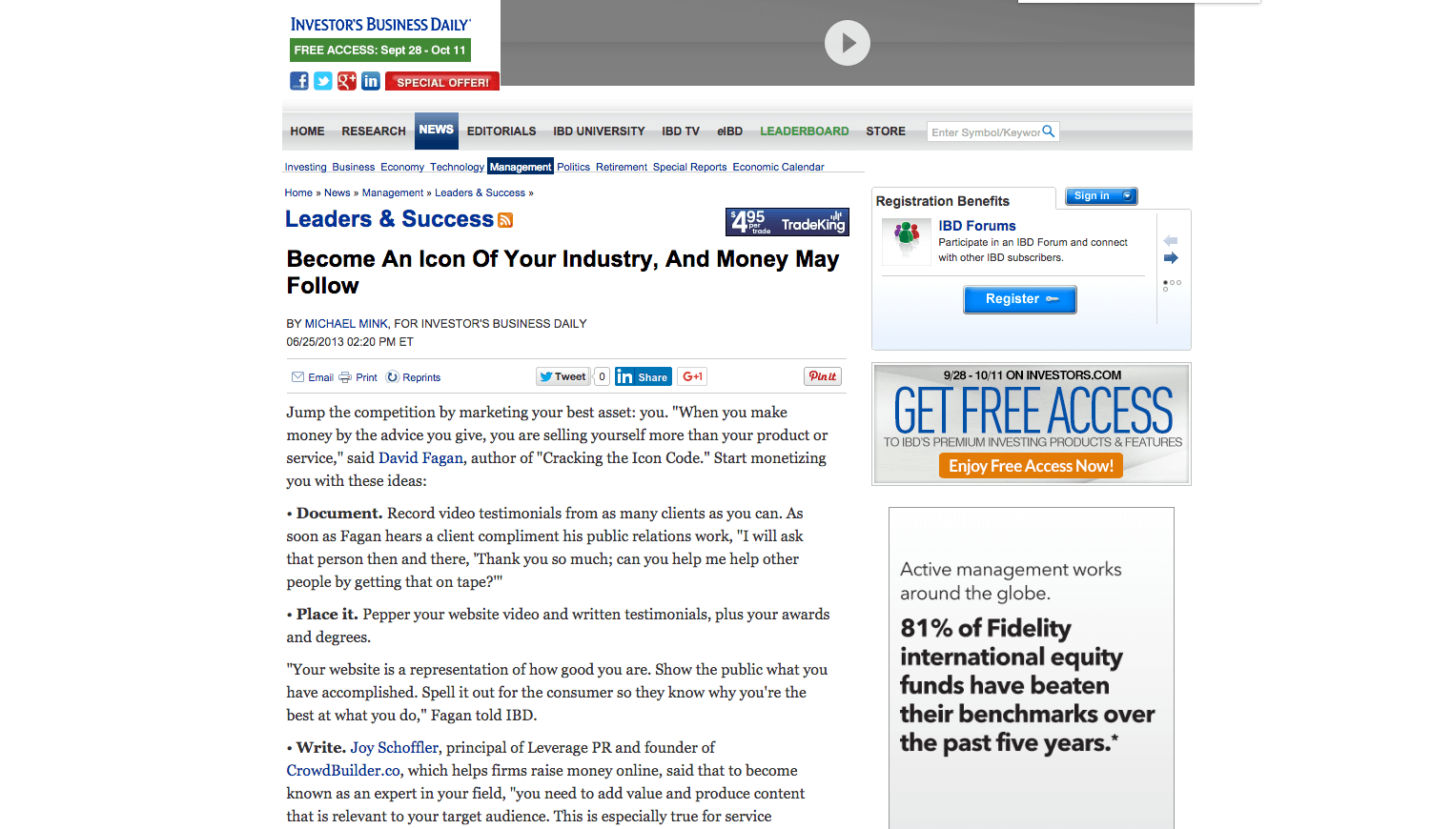1452x829 pixels.
Task: Click FREE ACCESS Sept 28 - Oct 11 banner
Action: [380, 51]
